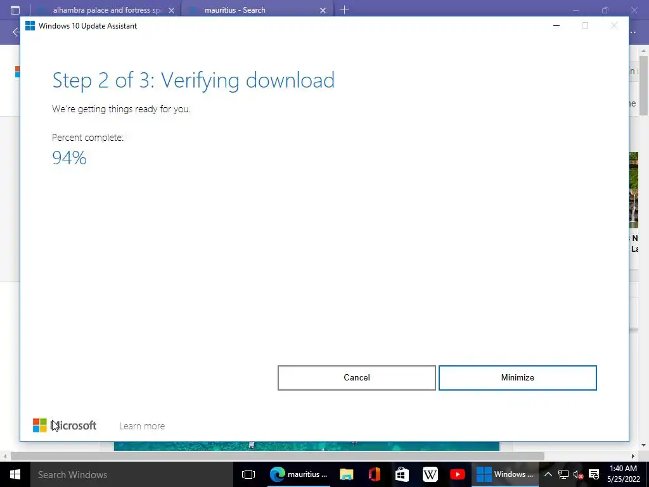The height and width of the screenshot is (487, 649).
Task: Open YouTube from the taskbar
Action: click(458, 474)
